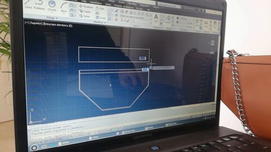
Task: Click the Copiar tool in Modificar
Action: point(85,11)
